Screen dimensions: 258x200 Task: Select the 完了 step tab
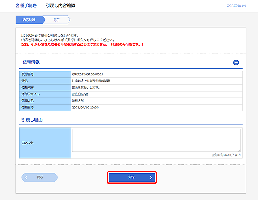click(x=56, y=20)
